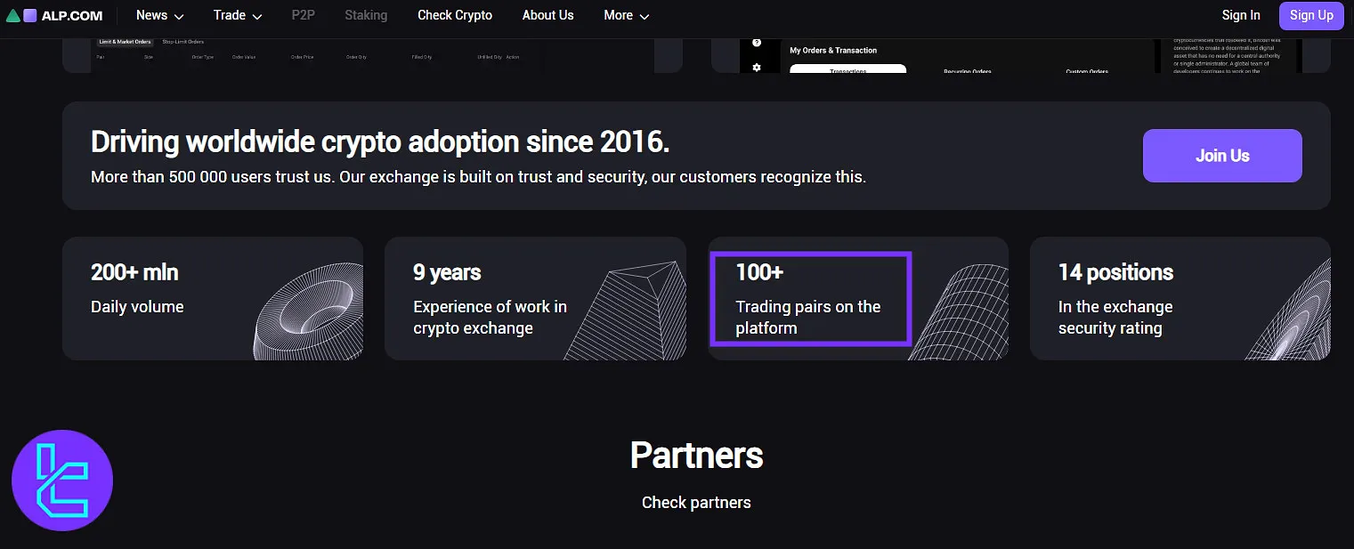View the Recurring Orders tab
The image size is (1354, 549).
tap(967, 70)
